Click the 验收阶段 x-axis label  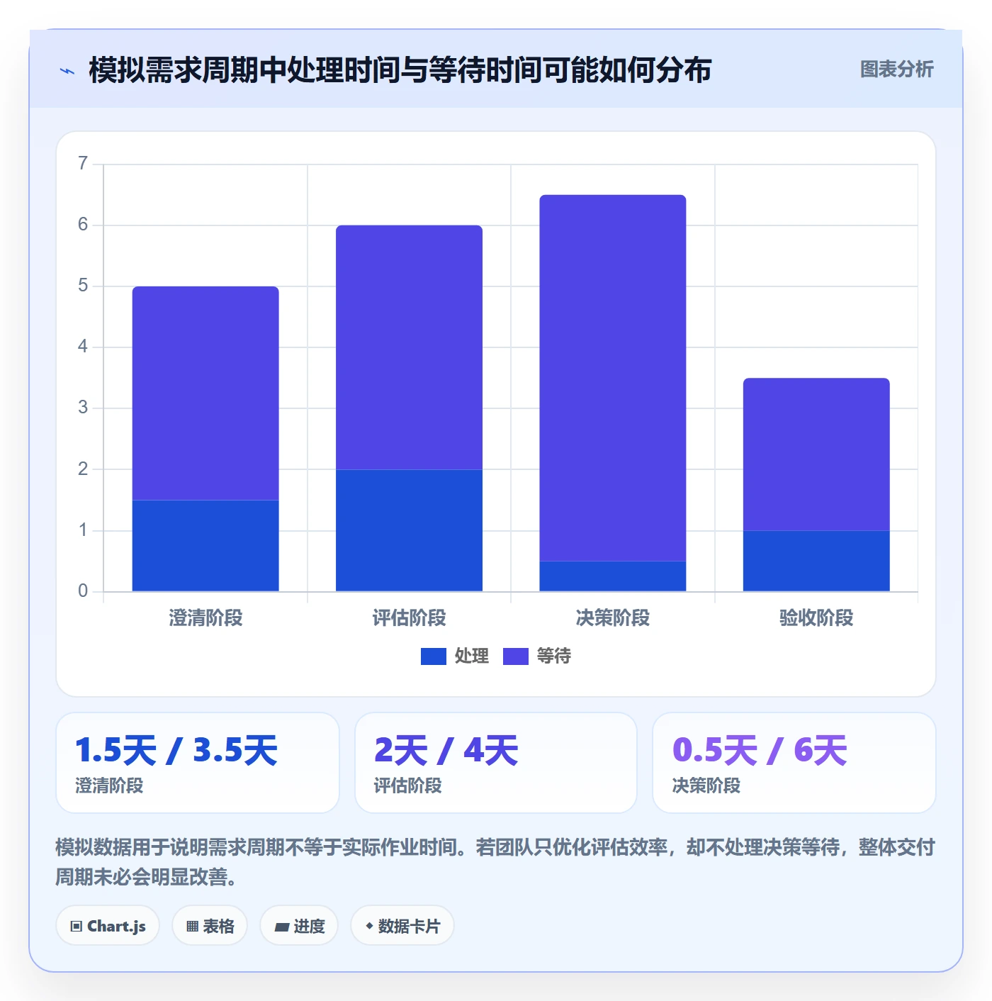tap(816, 618)
